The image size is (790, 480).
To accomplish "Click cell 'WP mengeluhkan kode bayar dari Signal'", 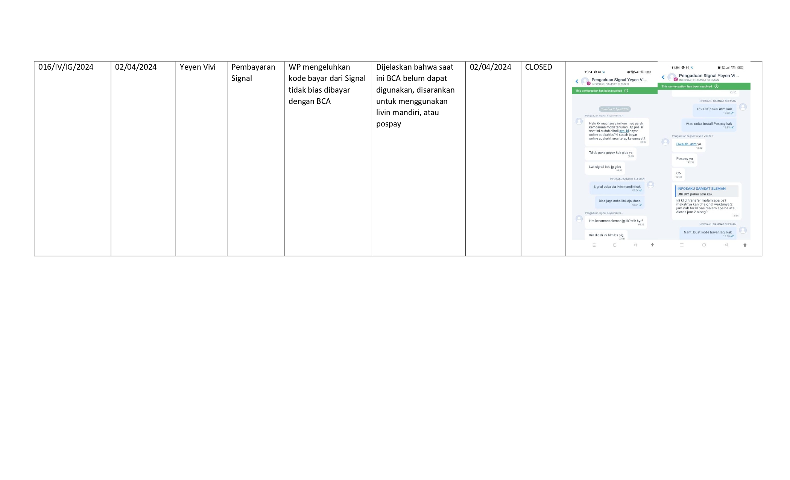I will point(328,158).
